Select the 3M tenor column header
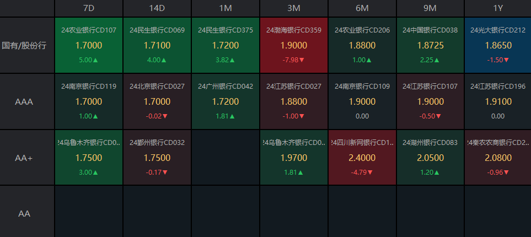 pos(294,8)
